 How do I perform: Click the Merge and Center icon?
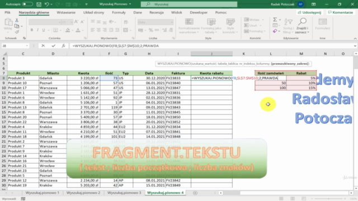(125, 30)
